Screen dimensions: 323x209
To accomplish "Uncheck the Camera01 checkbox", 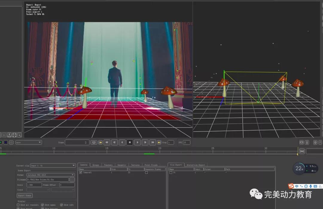I will 81,173.
